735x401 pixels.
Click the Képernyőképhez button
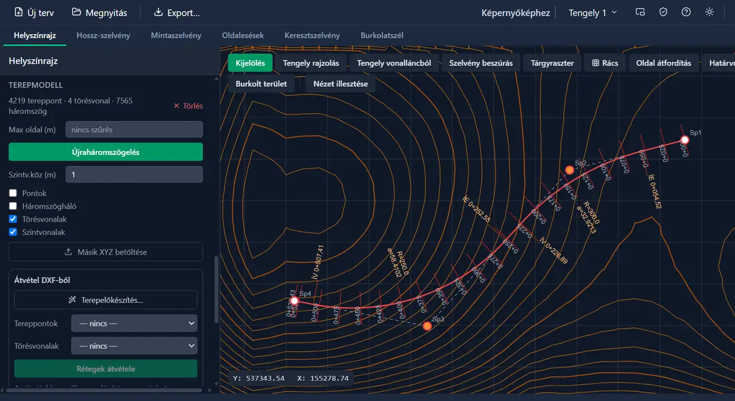pos(516,13)
